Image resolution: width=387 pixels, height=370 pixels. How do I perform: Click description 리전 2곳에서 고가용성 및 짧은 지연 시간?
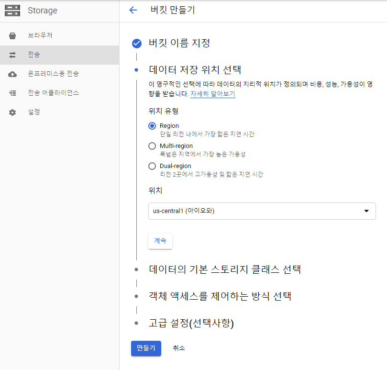(x=211, y=175)
